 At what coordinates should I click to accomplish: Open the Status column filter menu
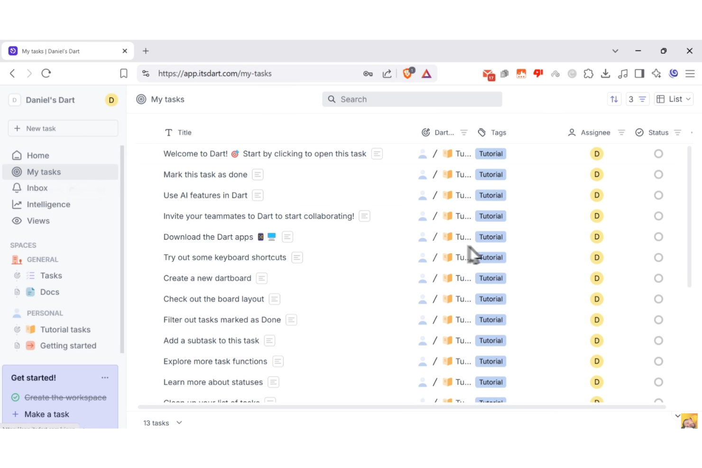click(678, 133)
